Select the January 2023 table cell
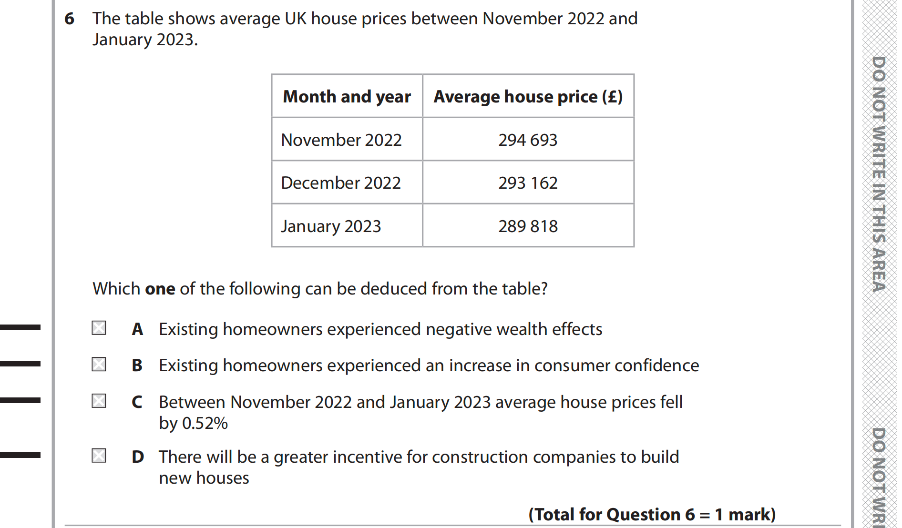 [x=331, y=226]
